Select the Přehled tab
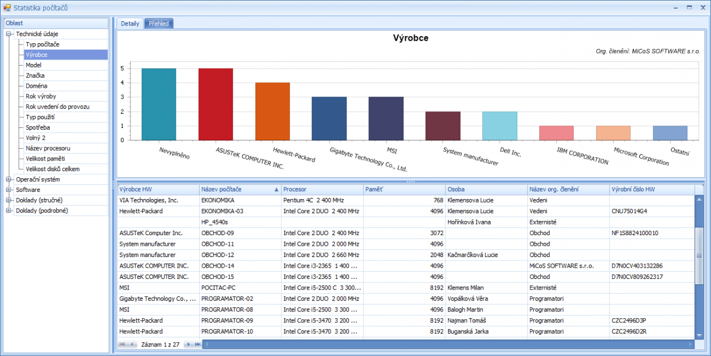Image resolution: width=711 pixels, height=356 pixels. pos(159,24)
